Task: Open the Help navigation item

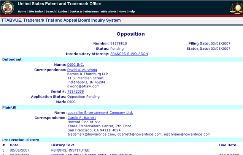Action: [x=132, y=11]
